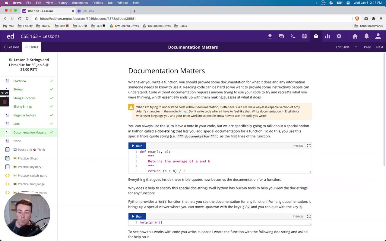This screenshot has width=386, height=241.
Task: Open the Apple menu
Action: coord(6,3)
